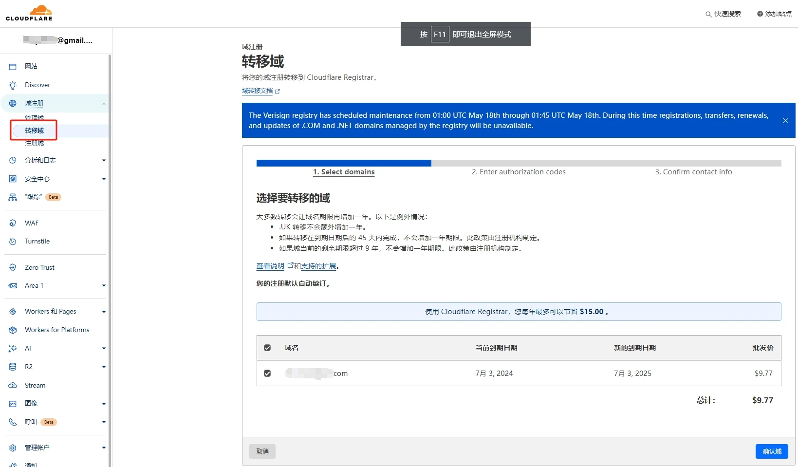The image size is (798, 467).
Task: Click the 7月 3, 2024 current expiry date
Action: coord(494,374)
